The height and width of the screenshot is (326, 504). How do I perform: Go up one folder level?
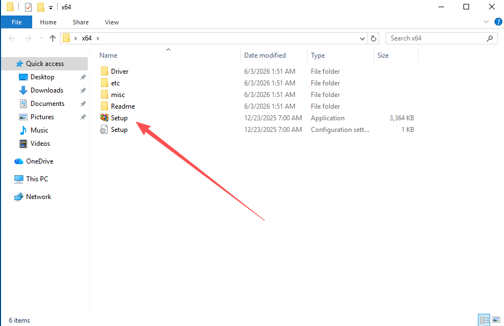pos(53,38)
